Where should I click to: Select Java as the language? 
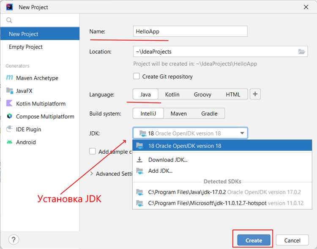point(145,94)
